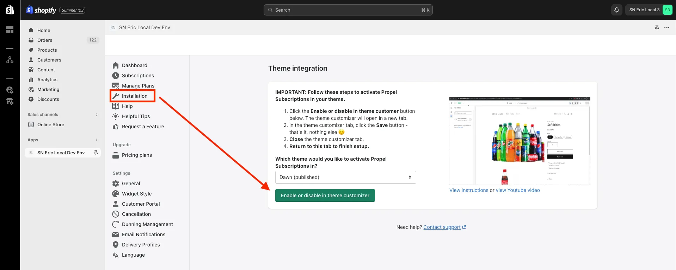Screen dimensions: 676x270
Task: Click the Helpful Tips lightbulb icon
Action: 116,116
